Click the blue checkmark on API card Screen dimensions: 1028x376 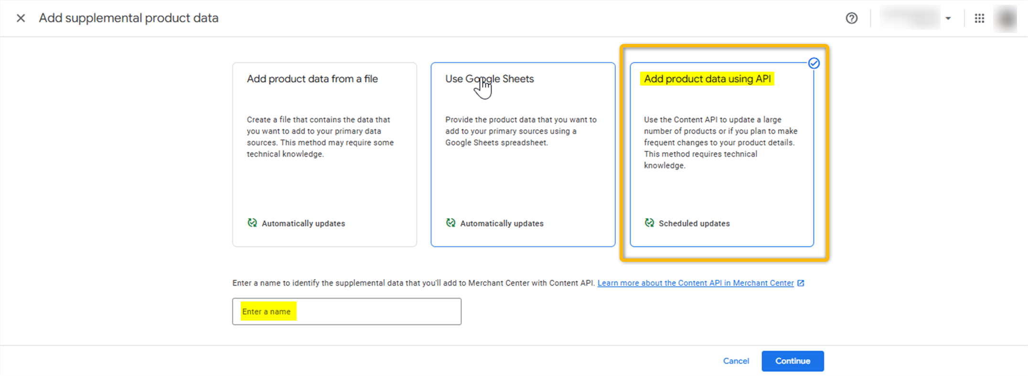[x=814, y=63]
